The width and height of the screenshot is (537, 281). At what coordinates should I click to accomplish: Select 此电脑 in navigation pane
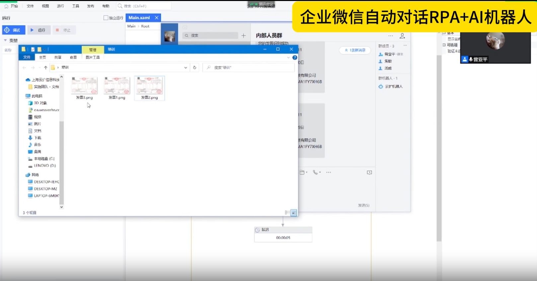(34, 96)
